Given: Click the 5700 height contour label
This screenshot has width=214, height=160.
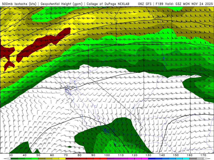Looking at the screenshot, I should [x=121, y=45].
